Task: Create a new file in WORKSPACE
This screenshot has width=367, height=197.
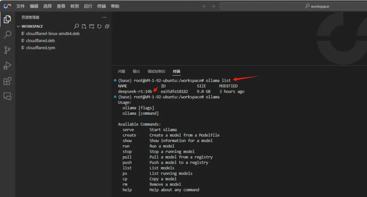Action: coord(84,26)
